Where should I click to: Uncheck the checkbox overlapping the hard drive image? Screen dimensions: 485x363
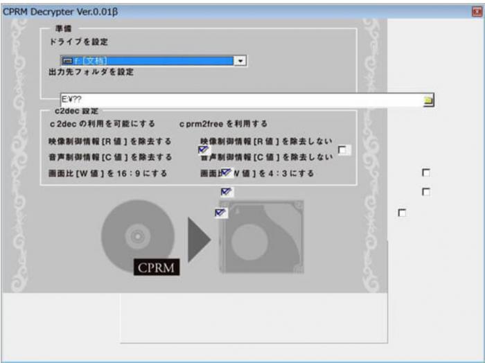[x=220, y=213]
